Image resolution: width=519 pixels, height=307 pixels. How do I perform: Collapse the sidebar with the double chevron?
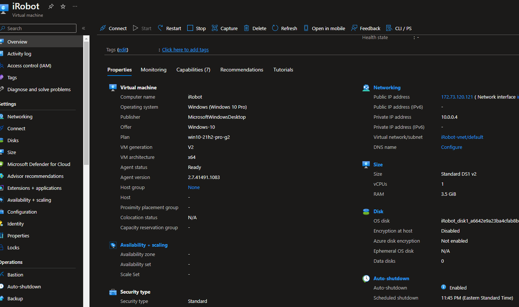[x=83, y=28]
